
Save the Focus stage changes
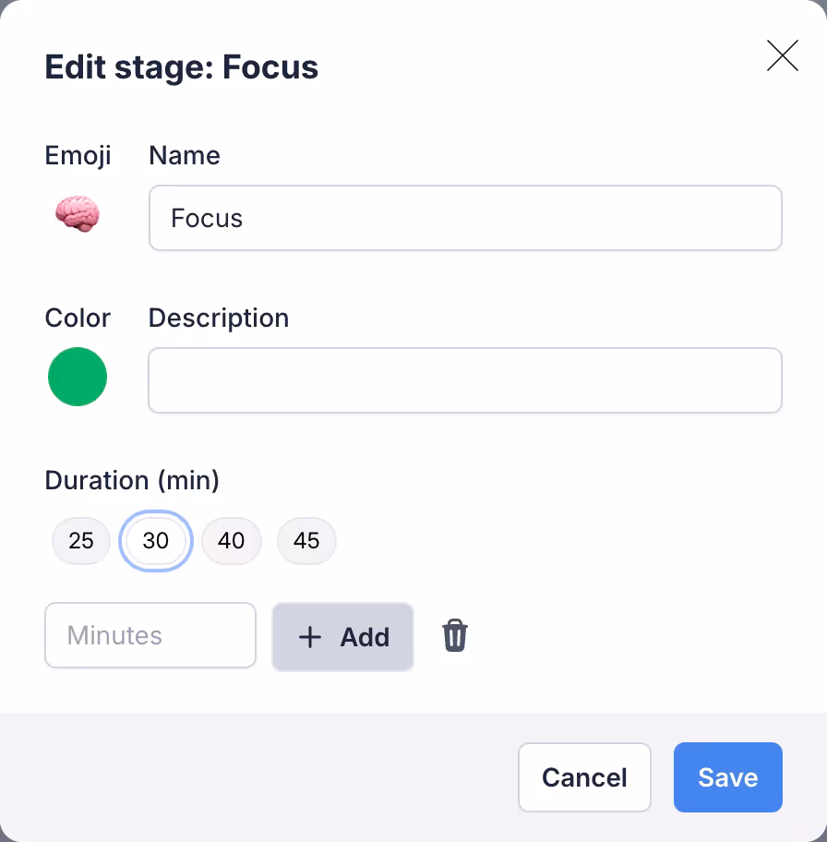tap(727, 777)
